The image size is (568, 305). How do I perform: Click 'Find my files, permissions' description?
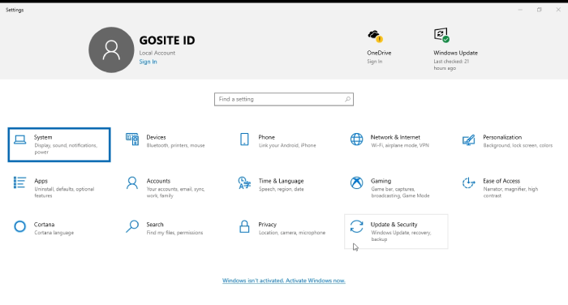coord(174,233)
